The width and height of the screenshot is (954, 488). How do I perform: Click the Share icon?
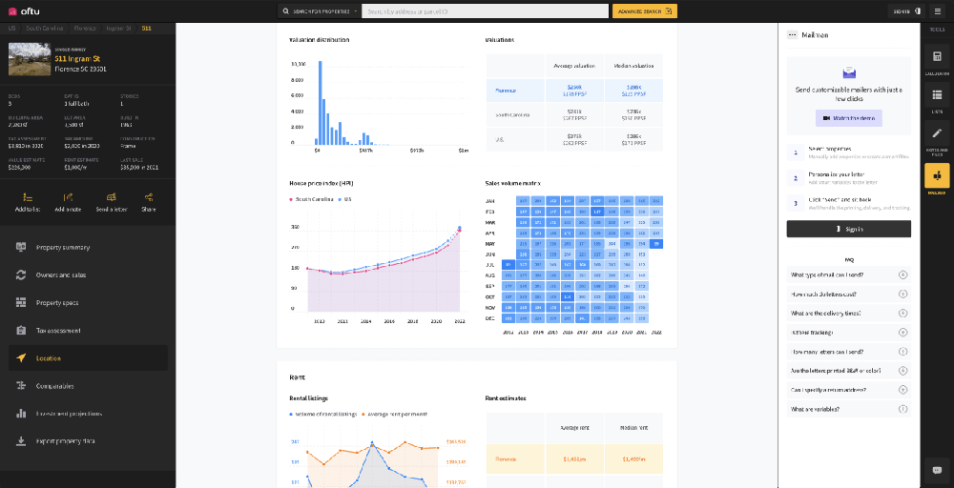(149, 197)
